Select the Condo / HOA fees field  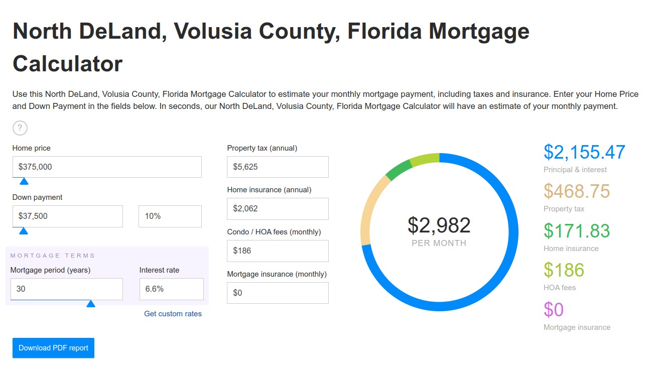coord(278,251)
